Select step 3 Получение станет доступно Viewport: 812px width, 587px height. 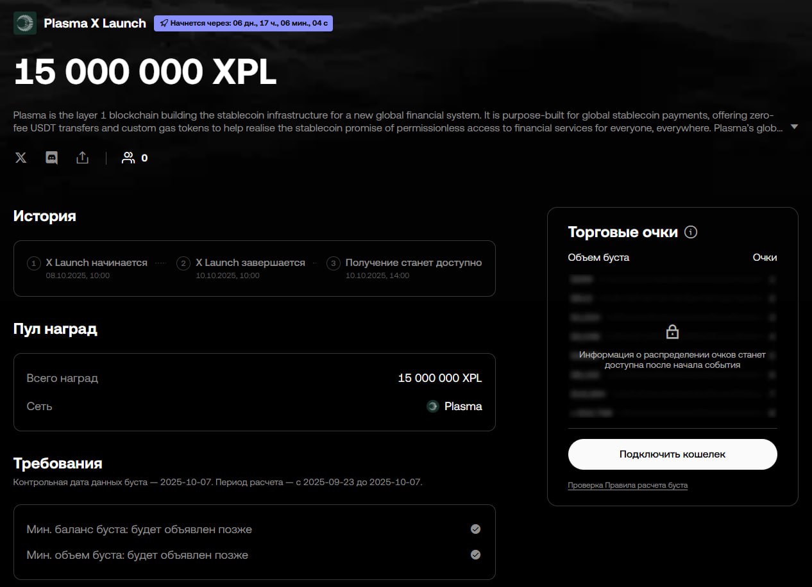coord(413,263)
